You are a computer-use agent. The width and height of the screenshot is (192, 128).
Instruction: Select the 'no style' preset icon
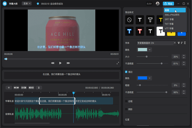click(129, 20)
